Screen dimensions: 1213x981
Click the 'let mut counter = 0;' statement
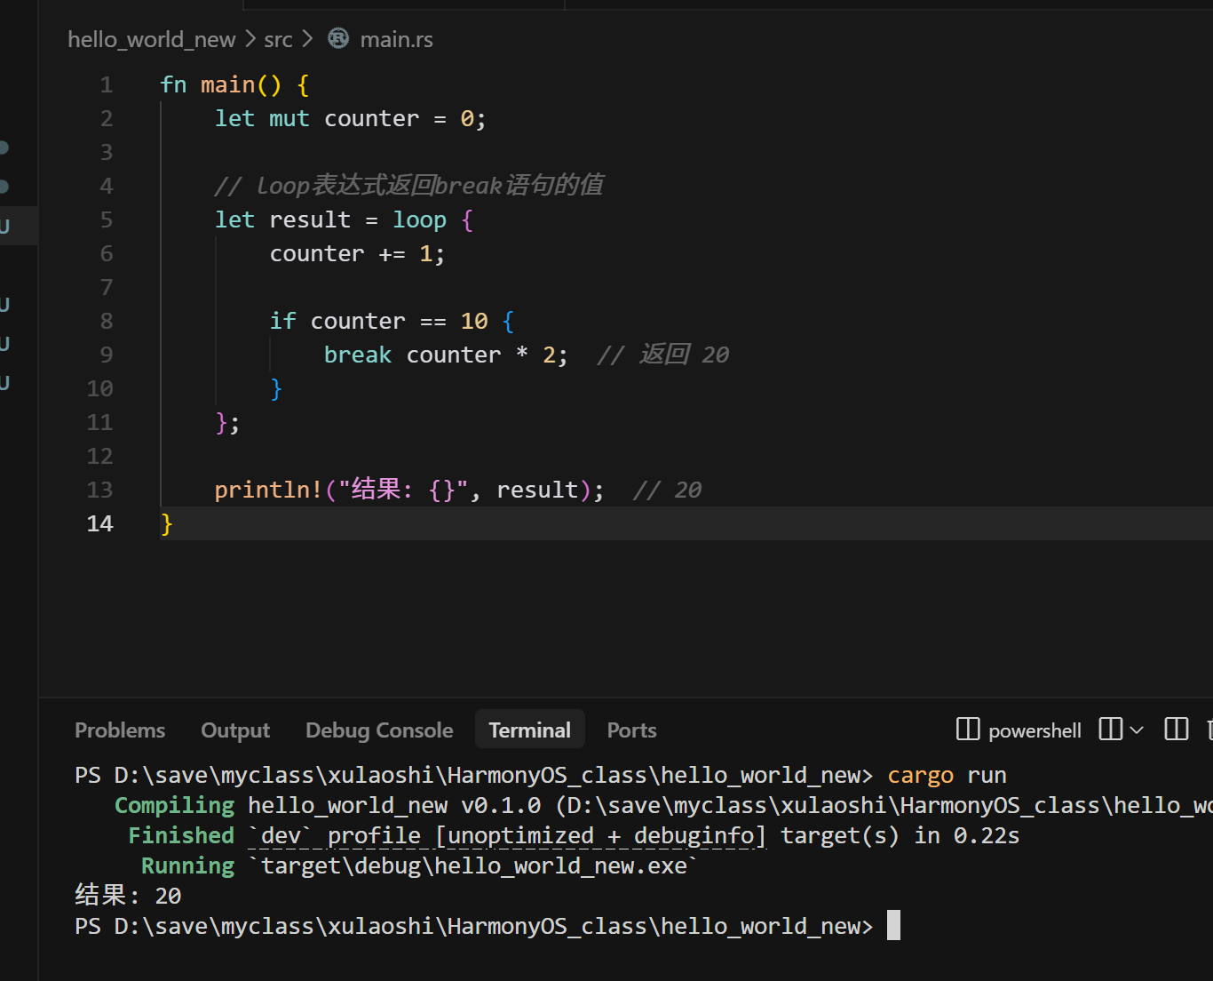351,119
